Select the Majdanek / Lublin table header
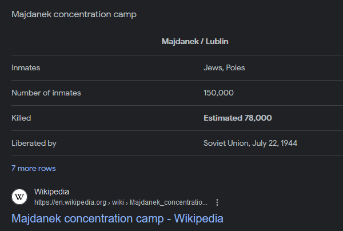This screenshot has width=343, height=231. (x=196, y=42)
